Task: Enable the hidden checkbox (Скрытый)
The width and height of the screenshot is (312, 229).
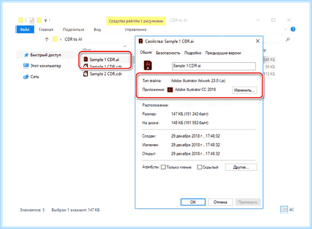Action: [x=199, y=167]
